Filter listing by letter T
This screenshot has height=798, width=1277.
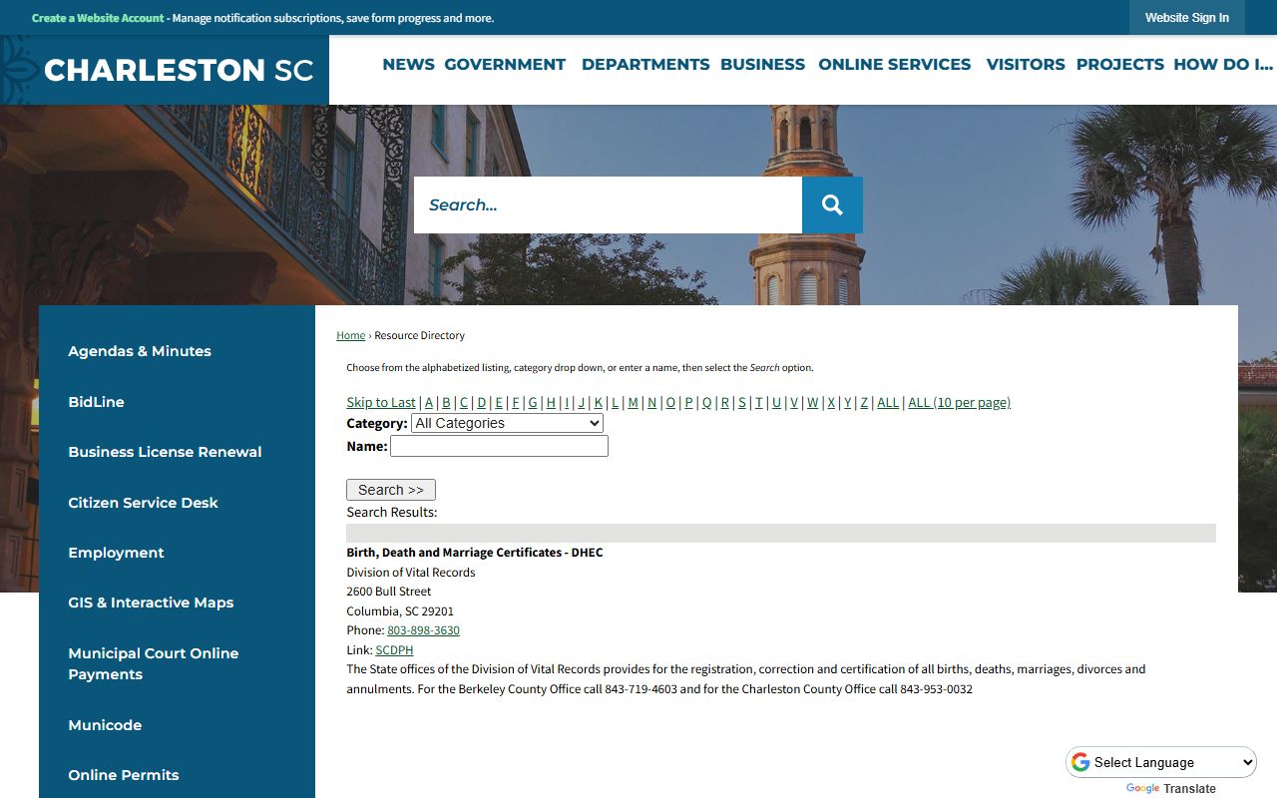(758, 402)
